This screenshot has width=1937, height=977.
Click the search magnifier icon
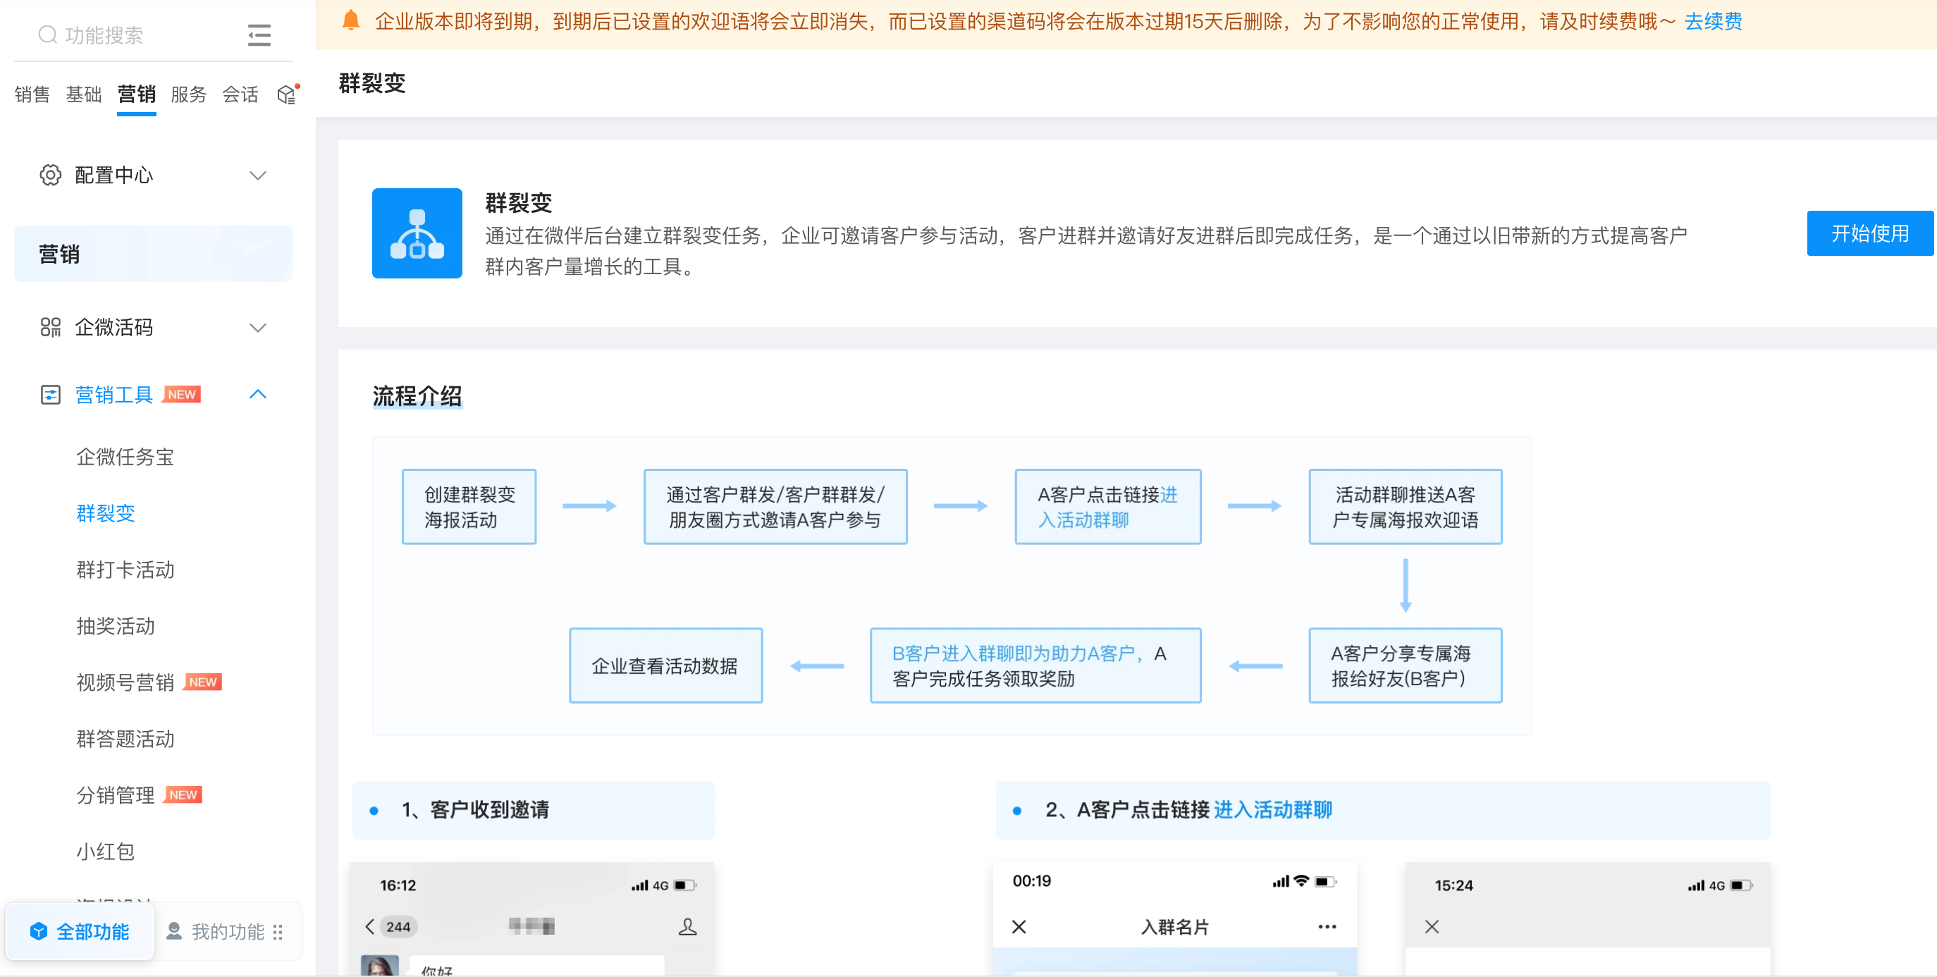click(47, 35)
